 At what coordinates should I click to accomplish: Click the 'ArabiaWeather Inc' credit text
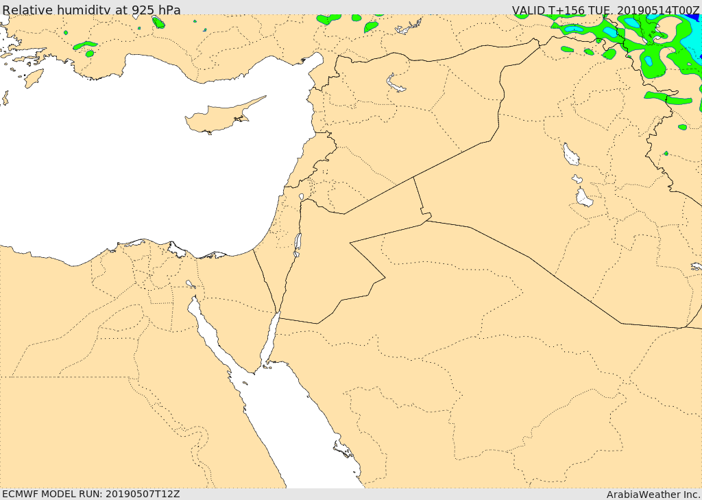pos(653,495)
